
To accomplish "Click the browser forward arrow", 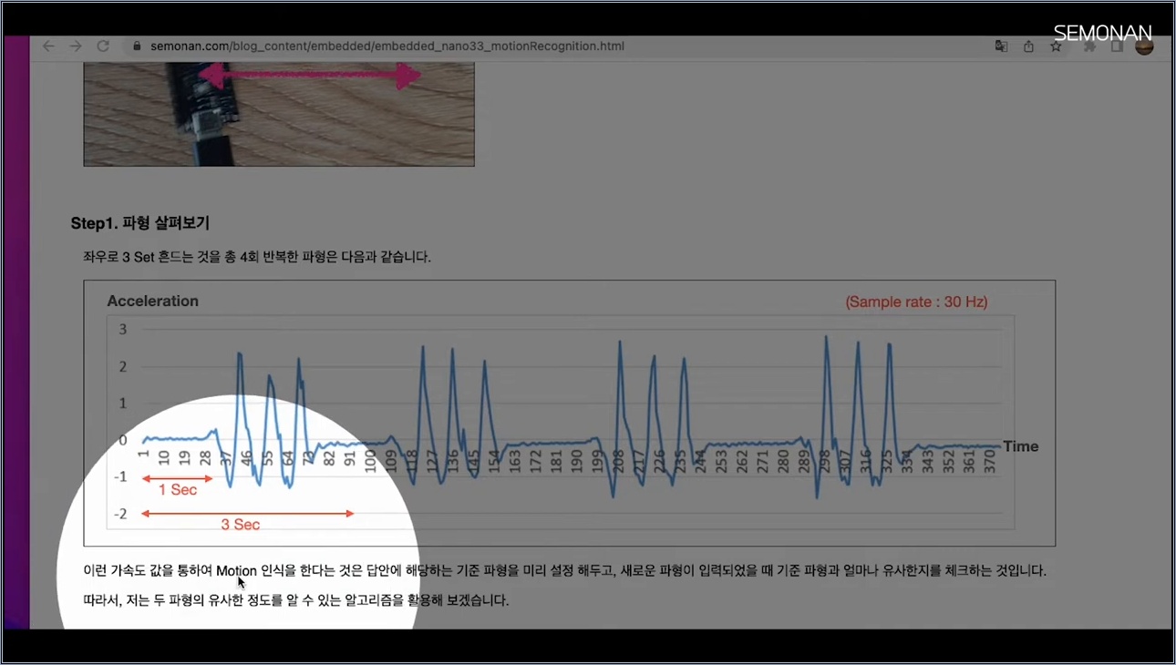I will pos(76,46).
